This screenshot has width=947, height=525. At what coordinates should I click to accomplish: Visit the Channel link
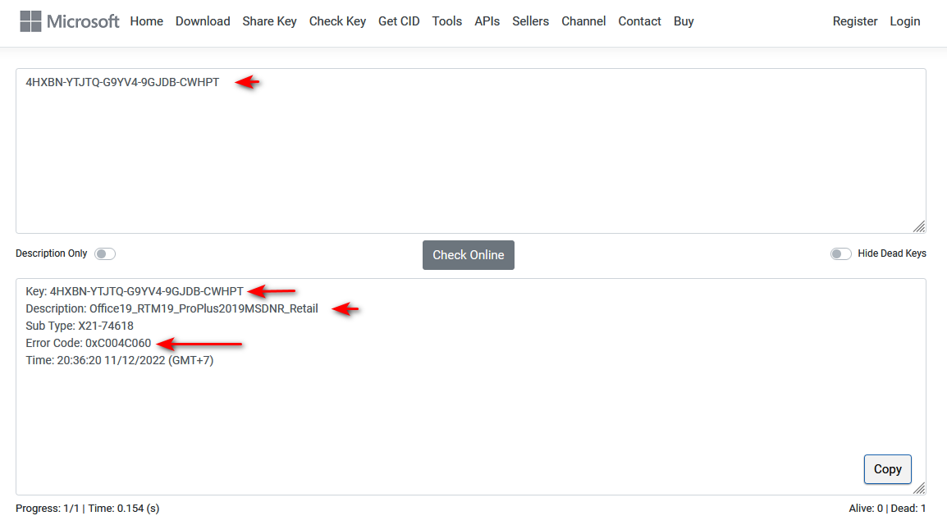point(583,21)
